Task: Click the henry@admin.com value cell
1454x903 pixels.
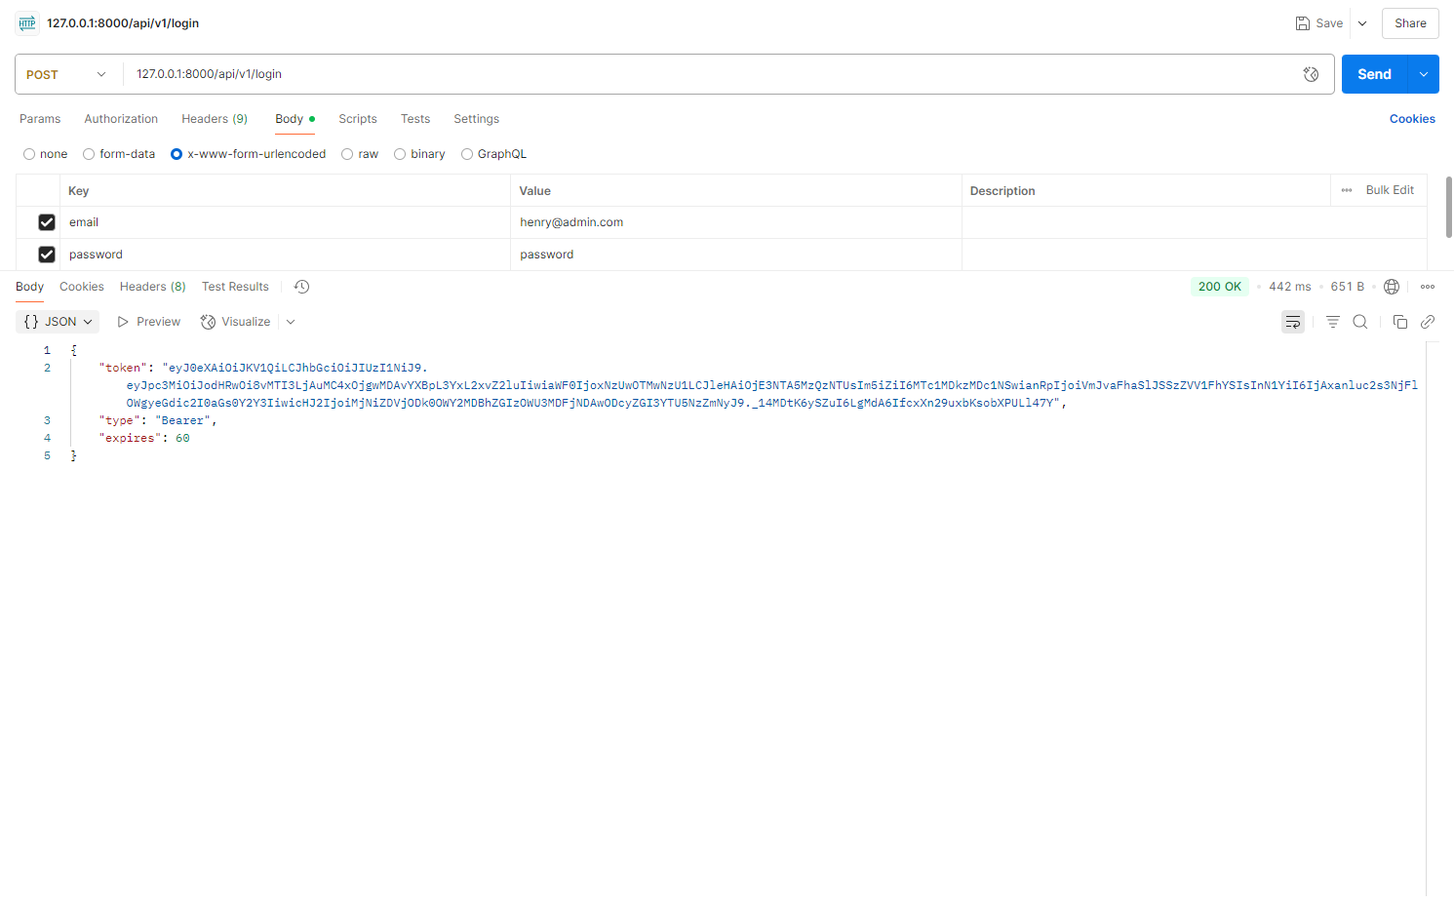Action: (736, 222)
